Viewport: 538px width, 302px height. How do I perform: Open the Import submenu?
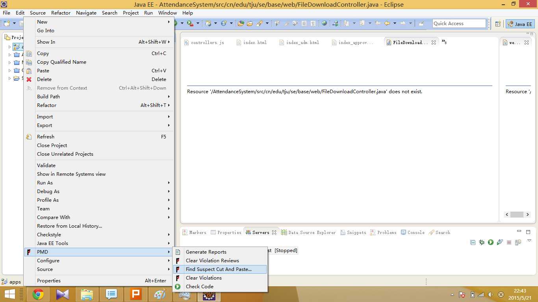point(98,117)
